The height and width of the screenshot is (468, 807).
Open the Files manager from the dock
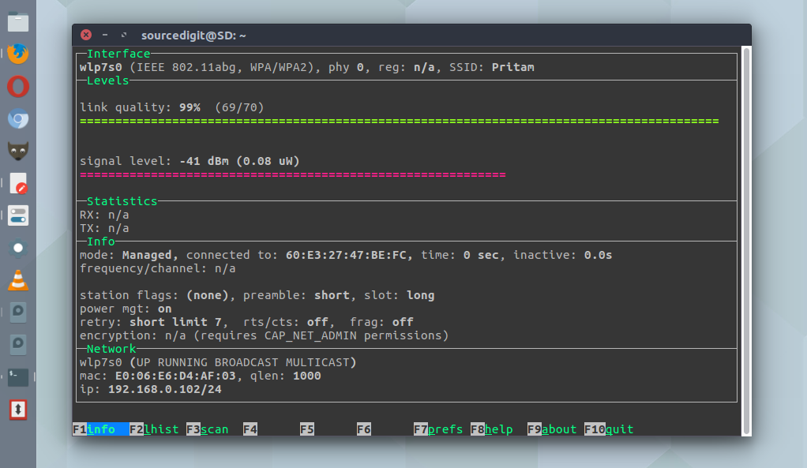(18, 22)
